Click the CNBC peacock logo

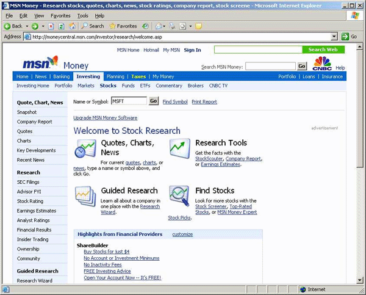point(322,63)
